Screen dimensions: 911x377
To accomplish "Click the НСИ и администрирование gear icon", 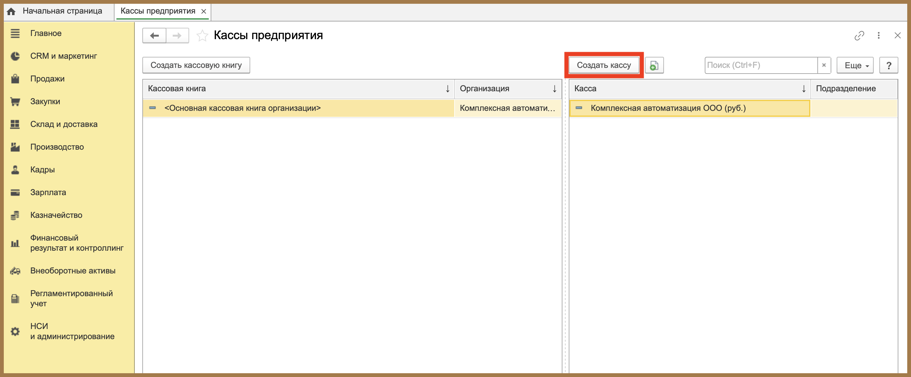I will 15,332.
